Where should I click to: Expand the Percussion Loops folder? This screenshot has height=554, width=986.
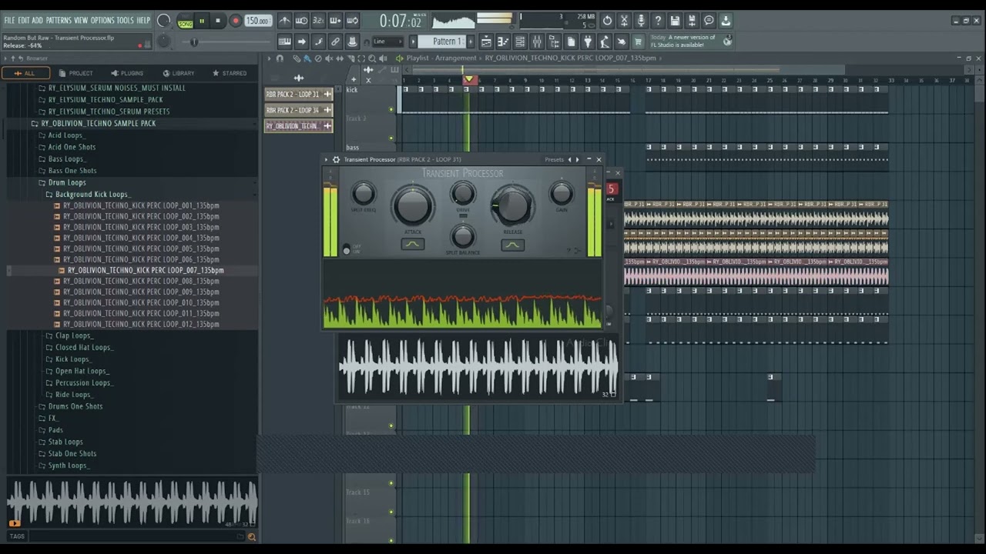83,382
